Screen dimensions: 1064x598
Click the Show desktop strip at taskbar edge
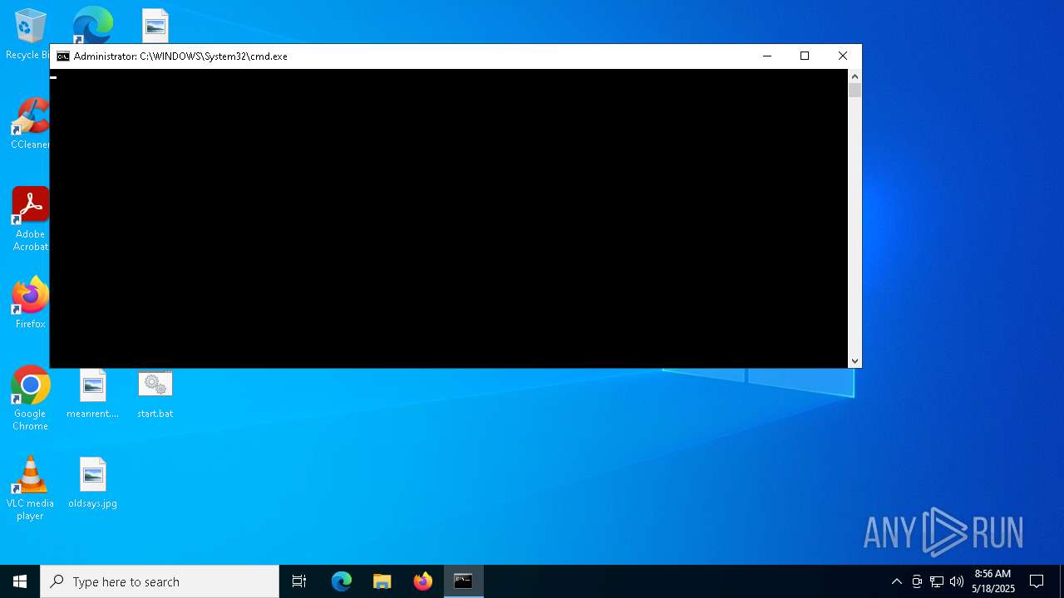(x=1062, y=581)
